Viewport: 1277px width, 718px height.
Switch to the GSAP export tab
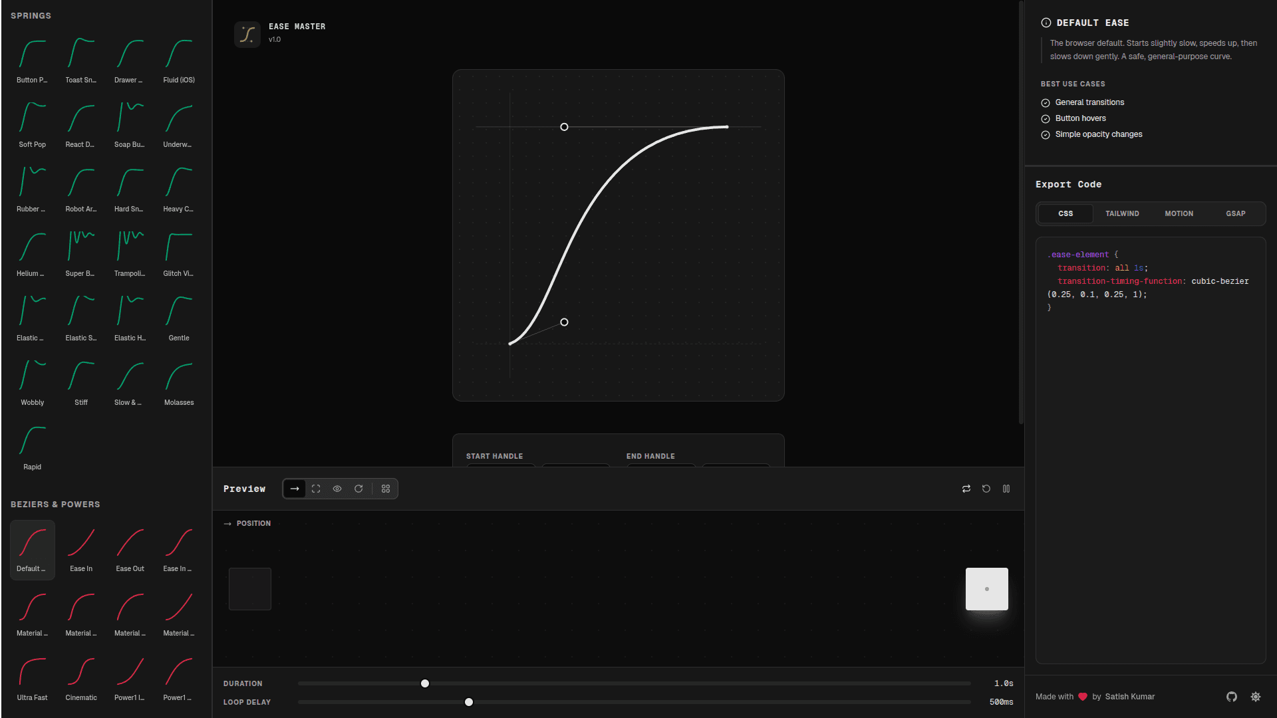coord(1236,214)
